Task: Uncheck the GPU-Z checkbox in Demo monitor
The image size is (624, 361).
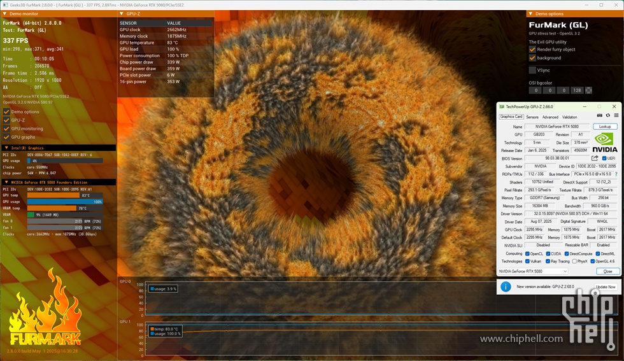Action: 6,120
